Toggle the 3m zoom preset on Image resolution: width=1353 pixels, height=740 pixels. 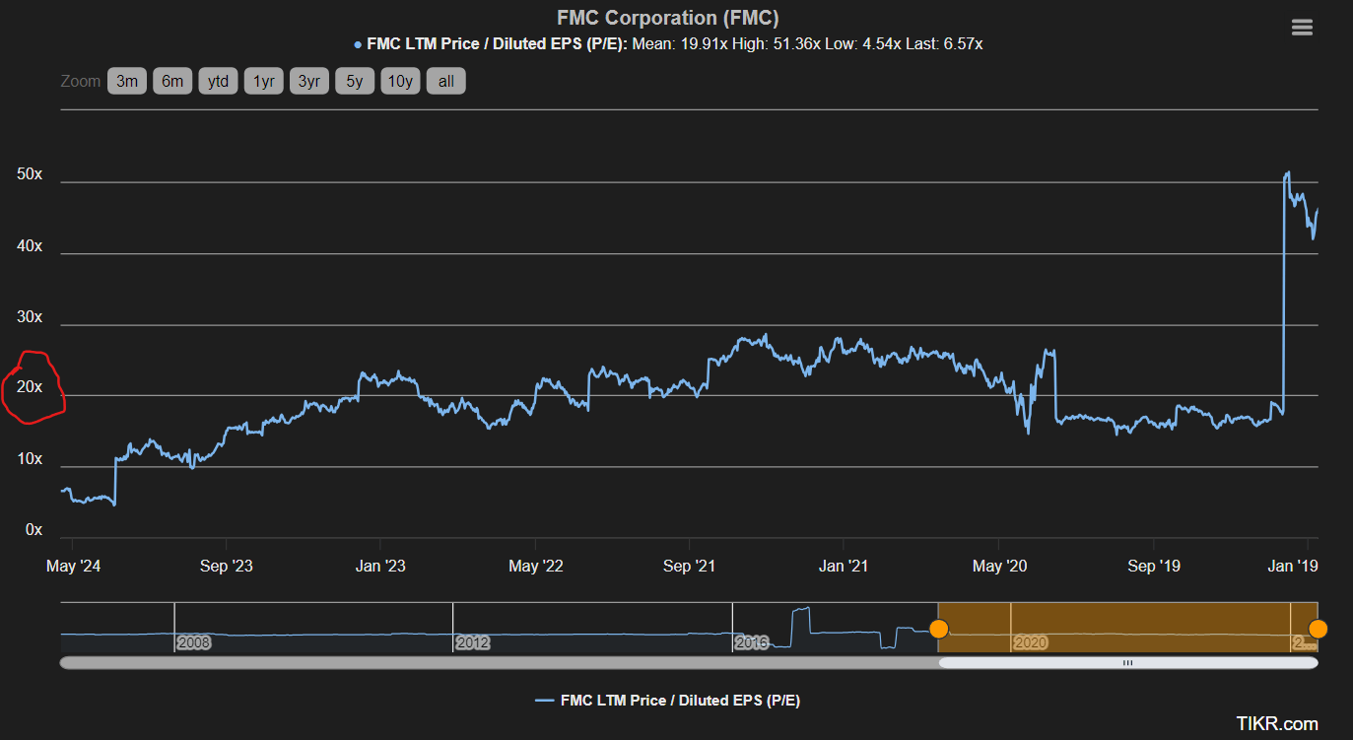126,81
